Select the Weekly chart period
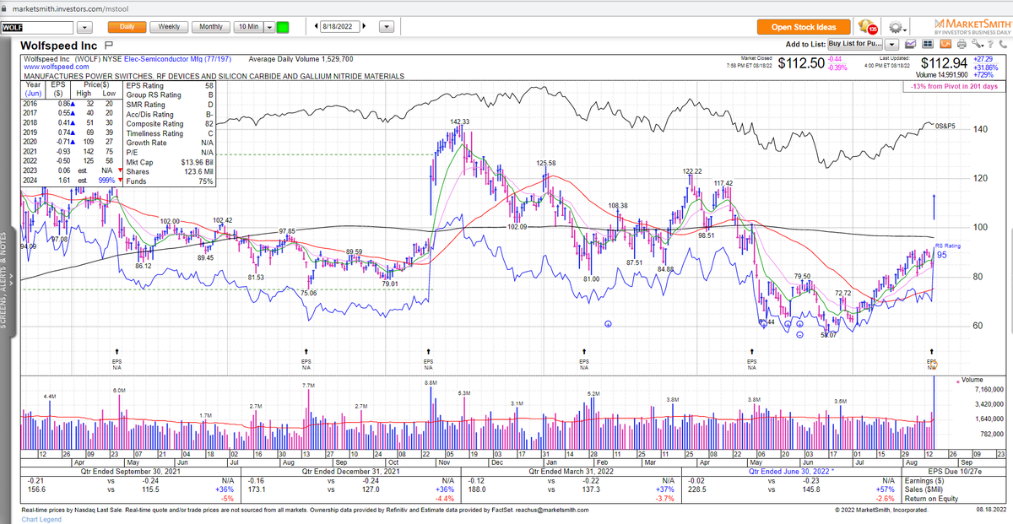Screen dimensions: 1013x524 pos(170,26)
